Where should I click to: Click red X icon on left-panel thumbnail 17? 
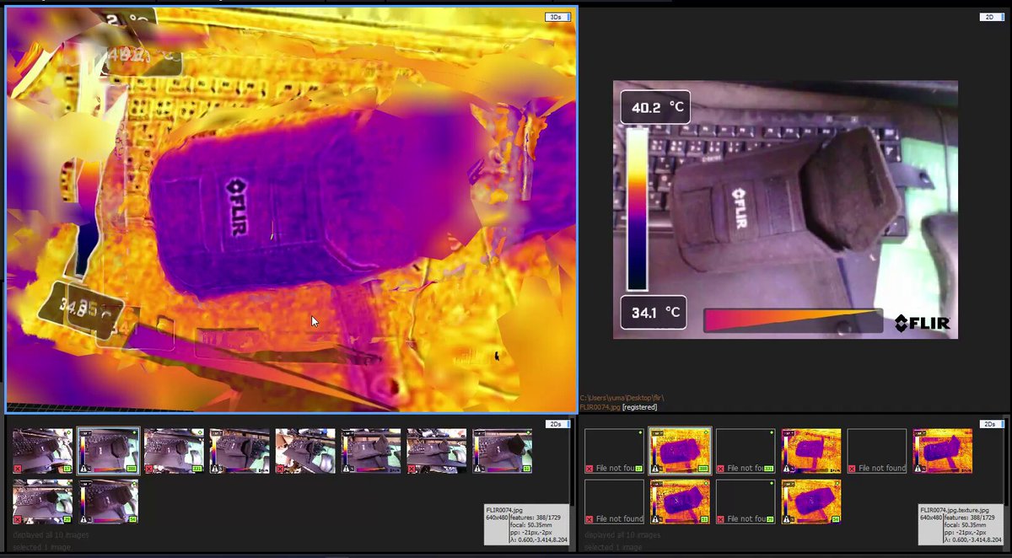click(18, 468)
